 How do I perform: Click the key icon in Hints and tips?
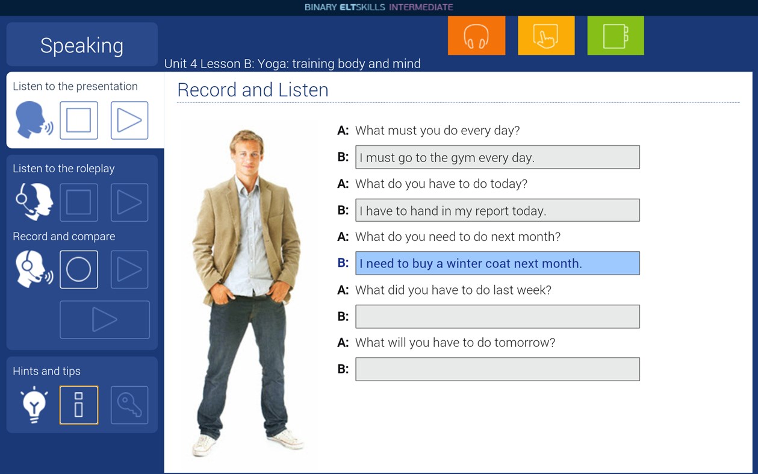pyautogui.click(x=129, y=405)
